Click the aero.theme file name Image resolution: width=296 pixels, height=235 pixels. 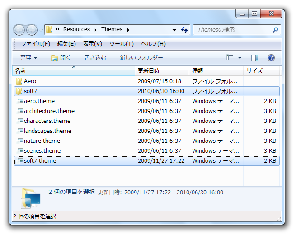[x=39, y=101]
